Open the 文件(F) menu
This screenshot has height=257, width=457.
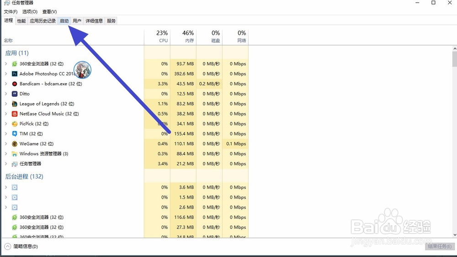(11, 12)
